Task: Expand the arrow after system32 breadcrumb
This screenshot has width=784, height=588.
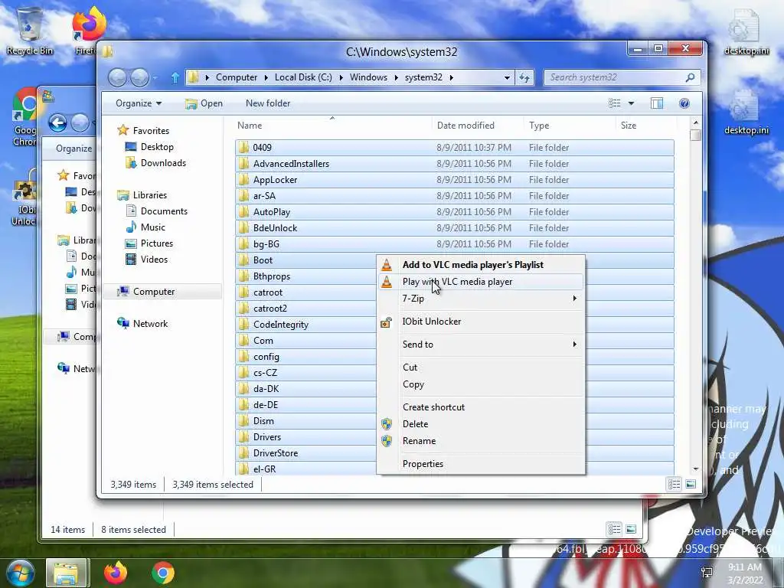Action: click(x=451, y=78)
